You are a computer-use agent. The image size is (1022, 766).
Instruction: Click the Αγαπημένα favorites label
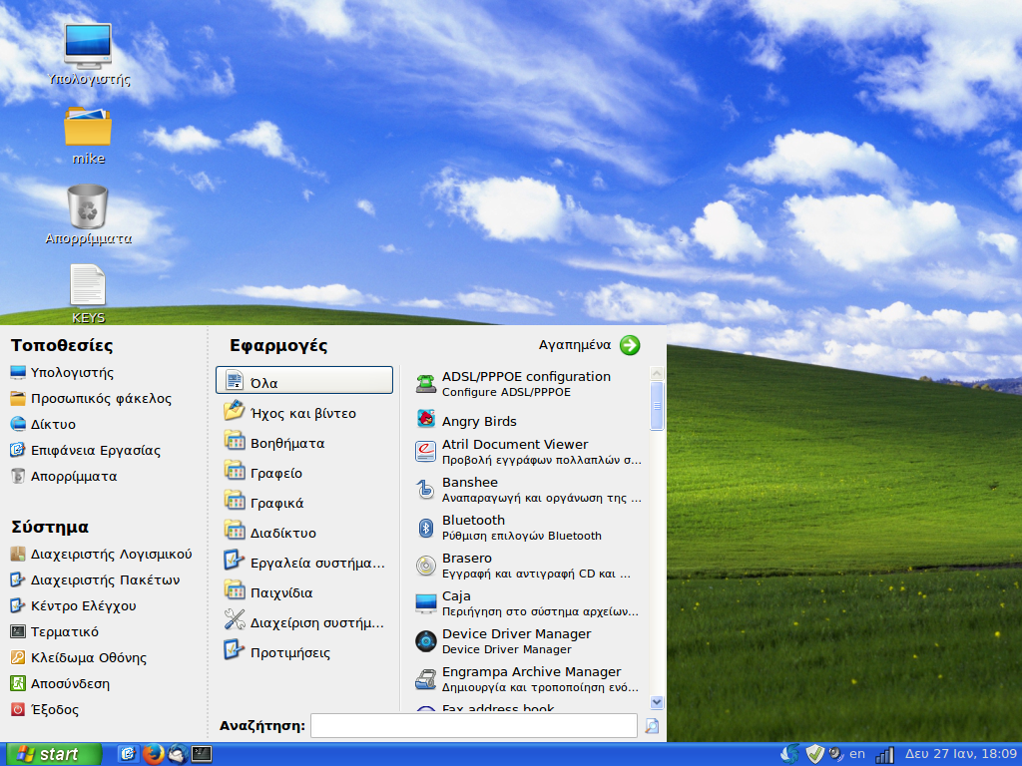(x=575, y=344)
